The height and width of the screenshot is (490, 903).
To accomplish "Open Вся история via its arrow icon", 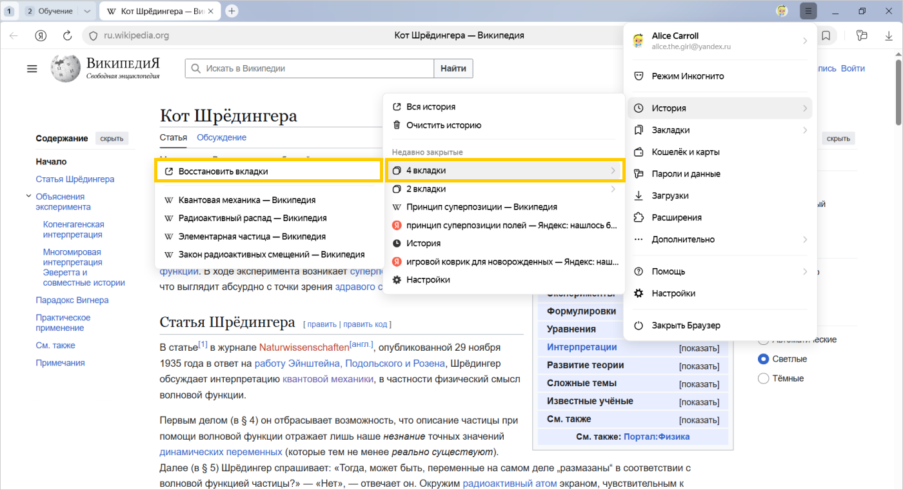I will (397, 107).
